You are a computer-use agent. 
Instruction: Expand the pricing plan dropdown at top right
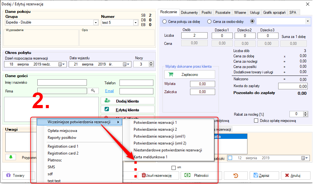(x=308, y=21)
